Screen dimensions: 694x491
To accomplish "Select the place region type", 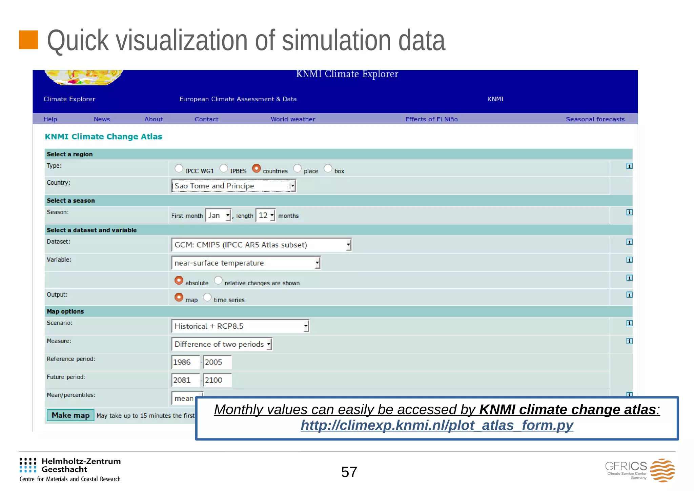I will 297,168.
